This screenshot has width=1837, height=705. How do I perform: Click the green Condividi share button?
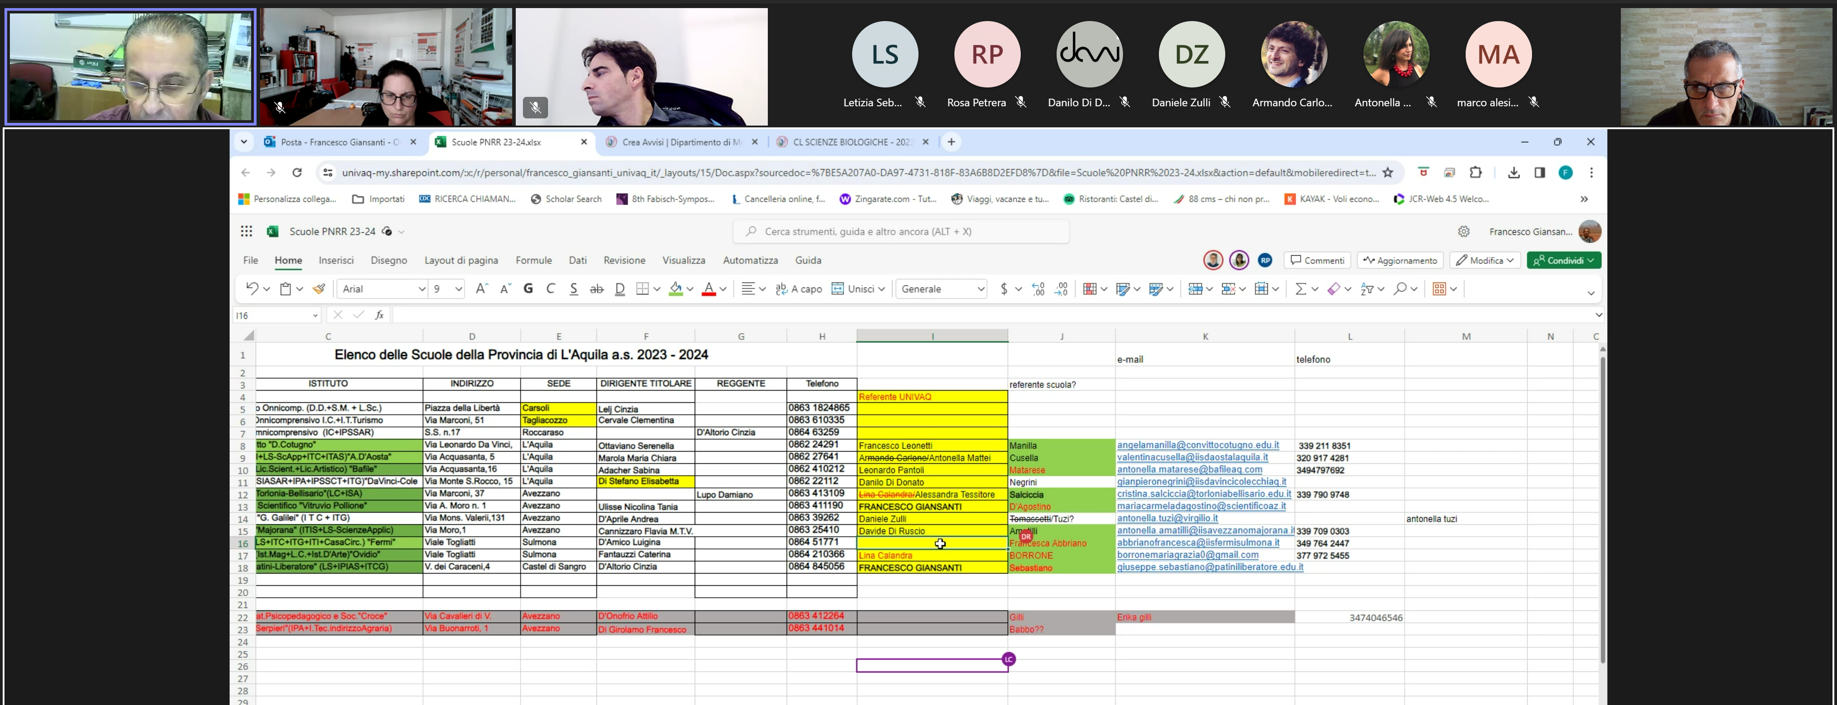pyautogui.click(x=1564, y=260)
